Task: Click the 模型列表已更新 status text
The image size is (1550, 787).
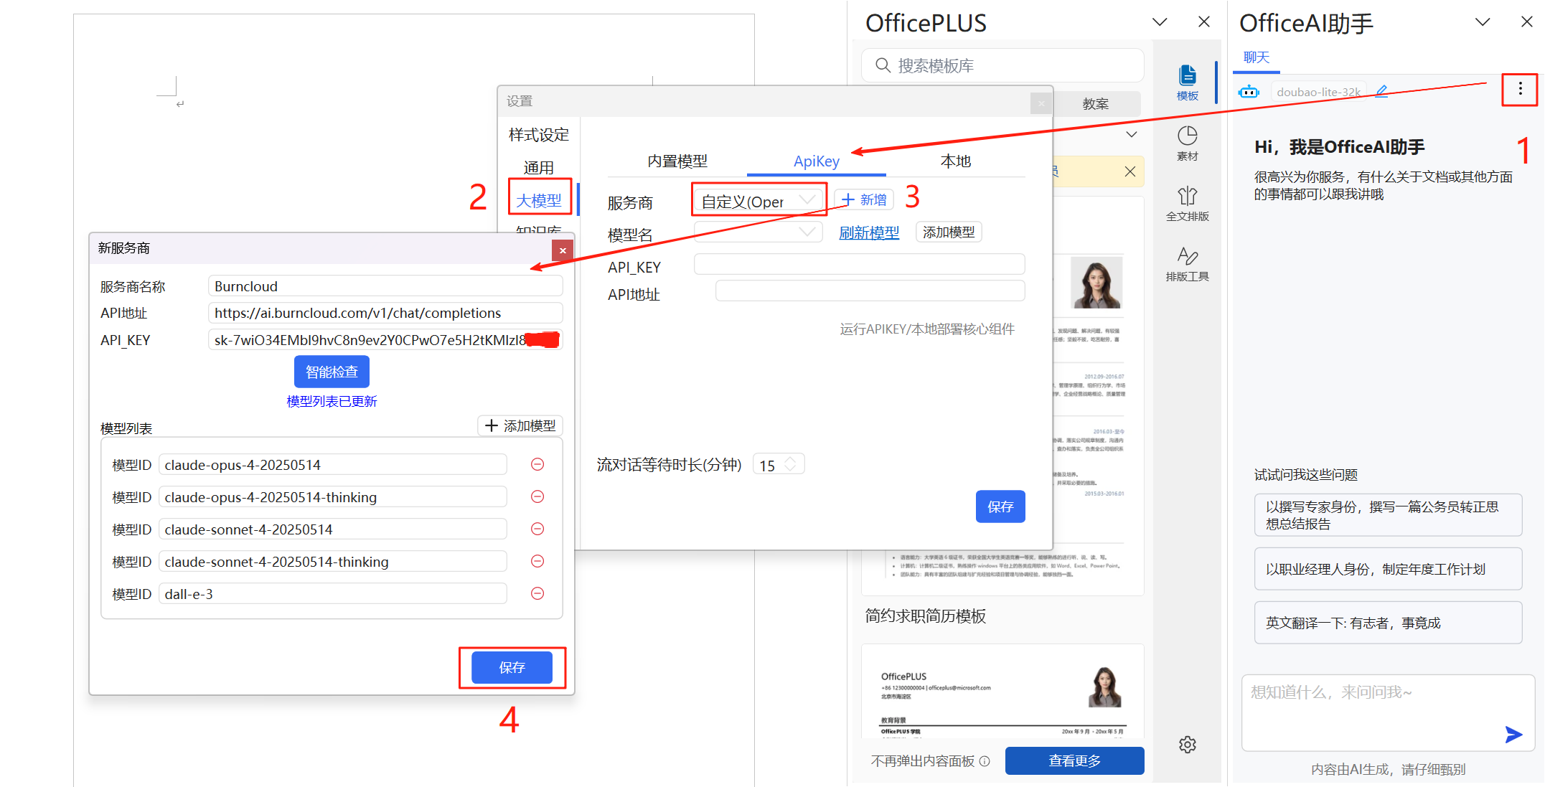Action: click(x=332, y=401)
